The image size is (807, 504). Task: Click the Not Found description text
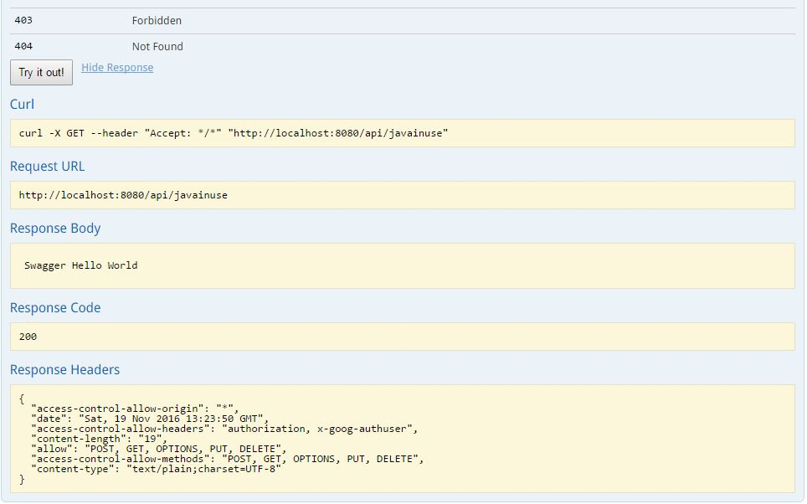(157, 47)
